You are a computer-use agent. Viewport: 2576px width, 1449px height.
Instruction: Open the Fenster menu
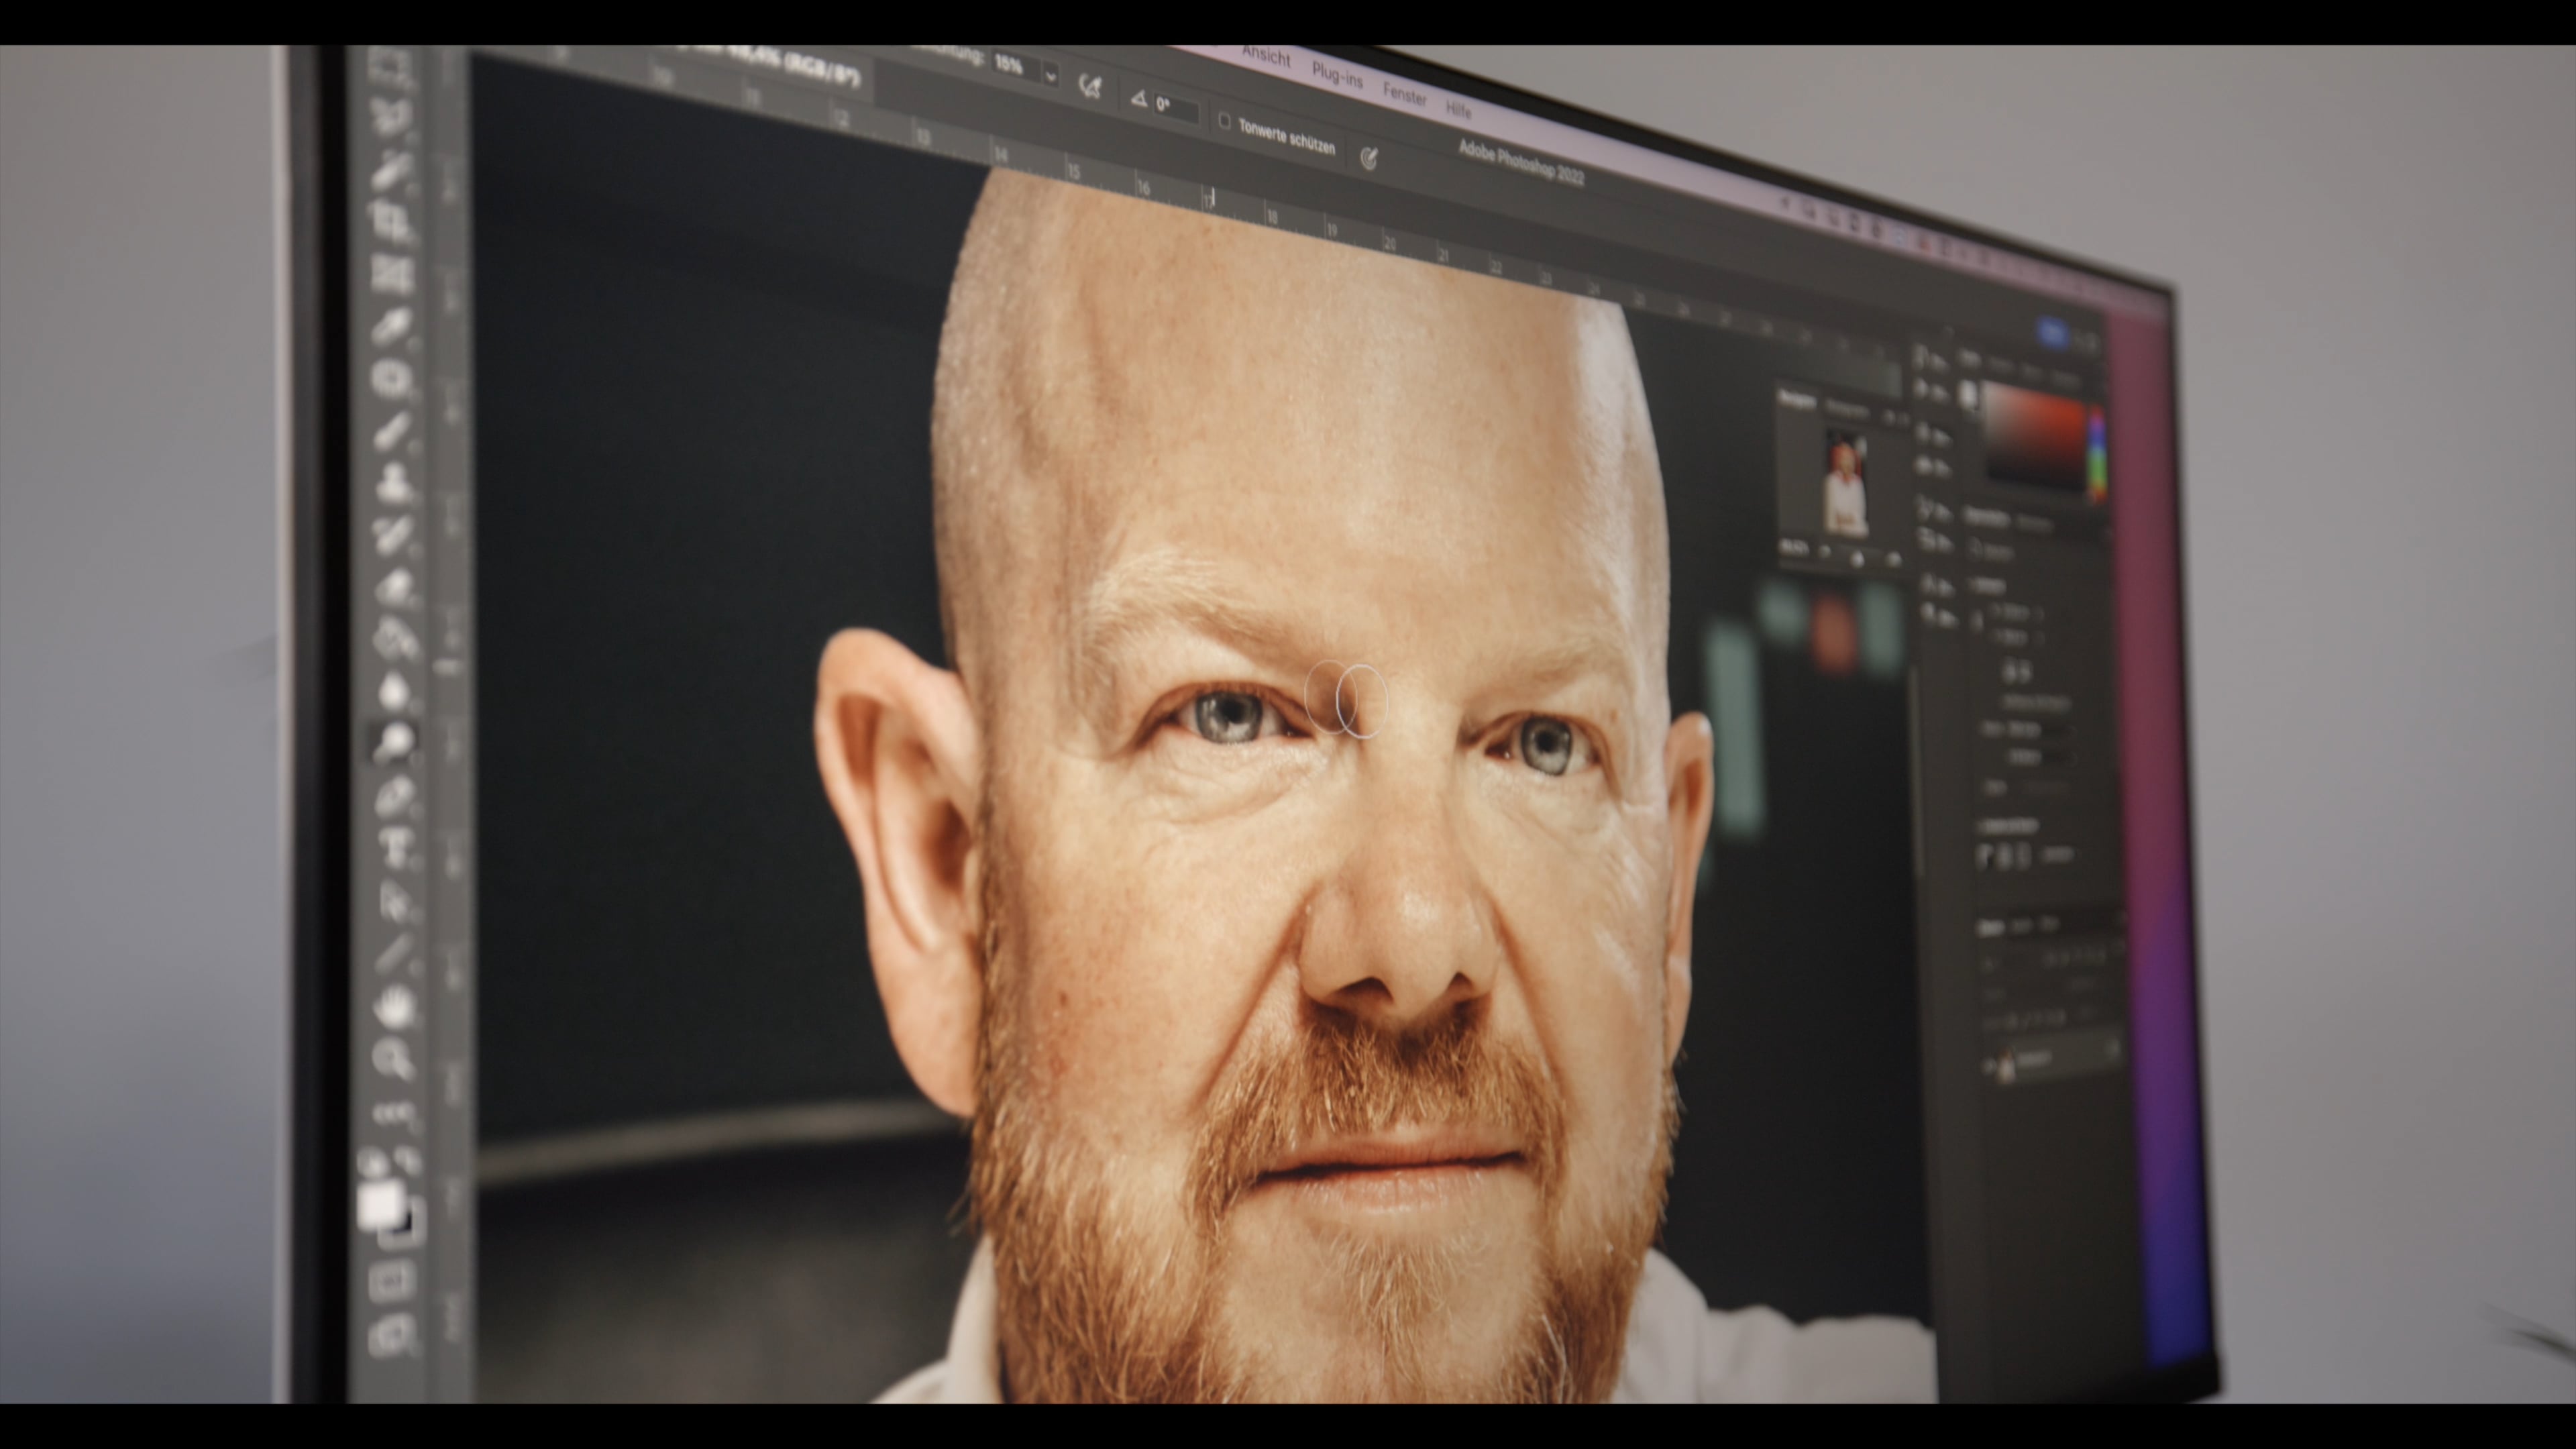click(x=1404, y=95)
